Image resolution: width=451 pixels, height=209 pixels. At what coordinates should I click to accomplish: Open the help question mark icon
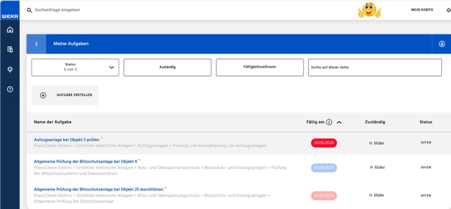point(10,89)
